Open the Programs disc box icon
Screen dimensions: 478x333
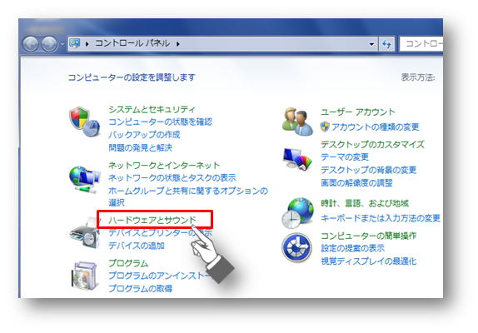tap(84, 275)
